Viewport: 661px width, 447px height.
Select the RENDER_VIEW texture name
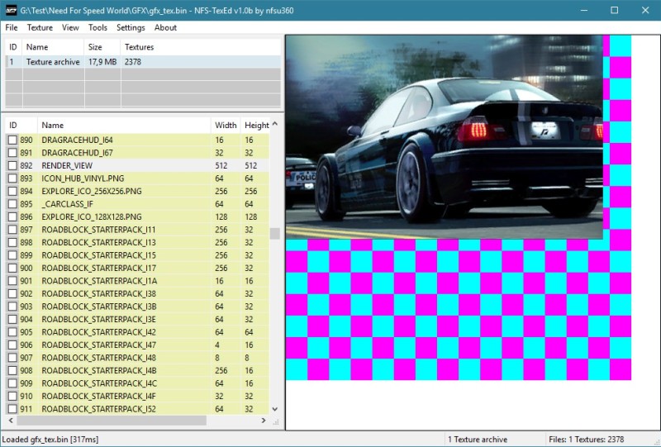[67, 166]
